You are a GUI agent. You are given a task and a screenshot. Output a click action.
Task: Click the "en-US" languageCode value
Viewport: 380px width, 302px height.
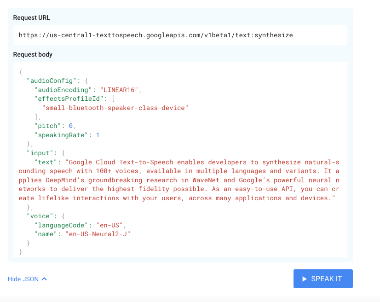tap(109, 225)
